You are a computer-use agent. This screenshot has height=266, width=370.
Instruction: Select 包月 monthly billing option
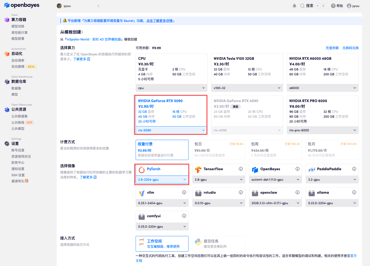tap(332, 150)
